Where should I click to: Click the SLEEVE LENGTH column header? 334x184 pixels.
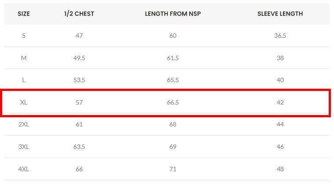coord(280,14)
